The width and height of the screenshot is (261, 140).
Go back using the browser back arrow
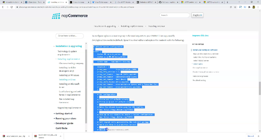3,7
